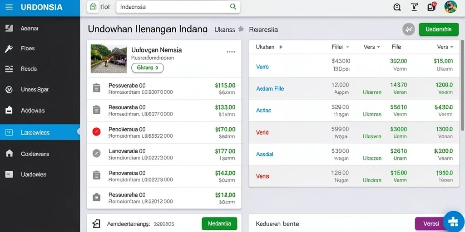Click the Gktarg pill button
The height and width of the screenshot is (232, 465).
tap(148, 68)
